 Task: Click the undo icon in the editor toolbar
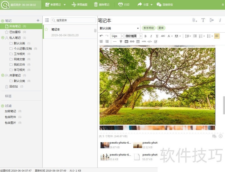click(101, 36)
